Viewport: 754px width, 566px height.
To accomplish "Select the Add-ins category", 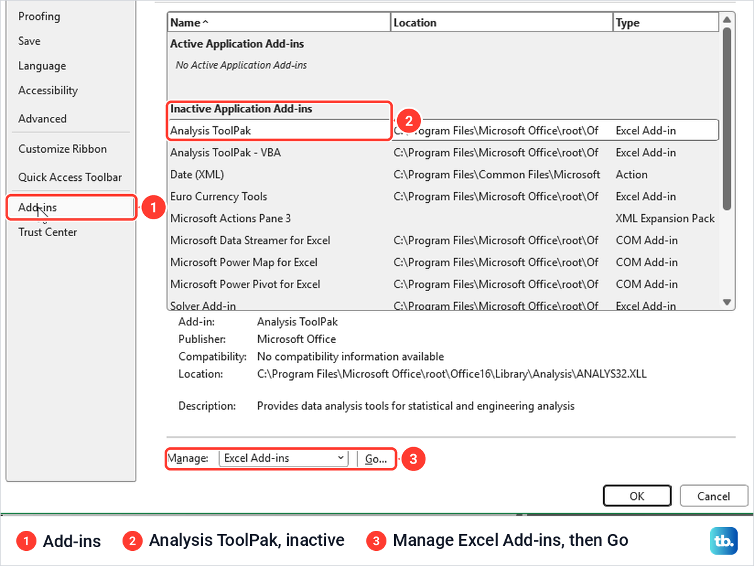I will (x=71, y=207).
